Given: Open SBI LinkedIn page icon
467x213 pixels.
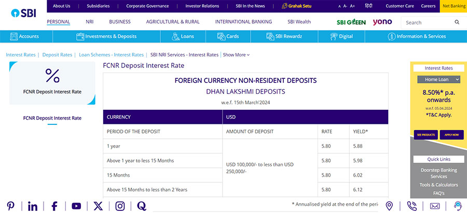Looking at the screenshot, I should 33,206.
